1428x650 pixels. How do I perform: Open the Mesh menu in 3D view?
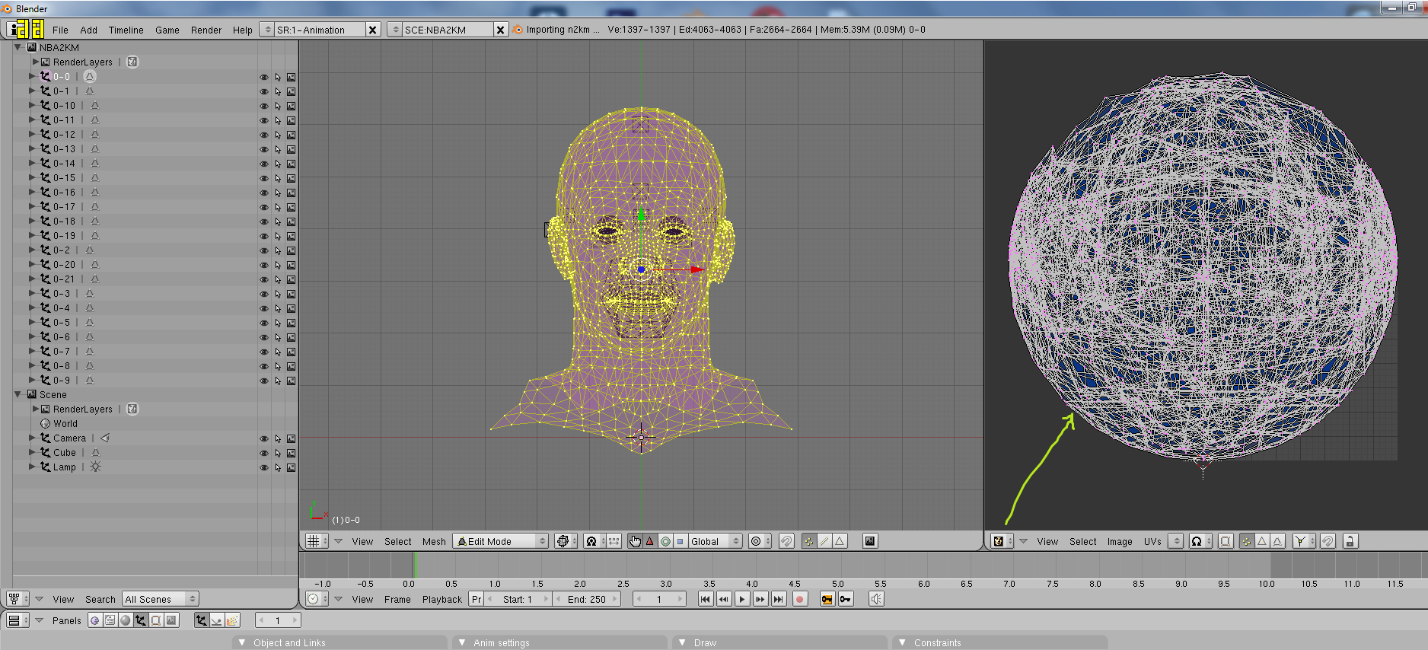click(434, 541)
